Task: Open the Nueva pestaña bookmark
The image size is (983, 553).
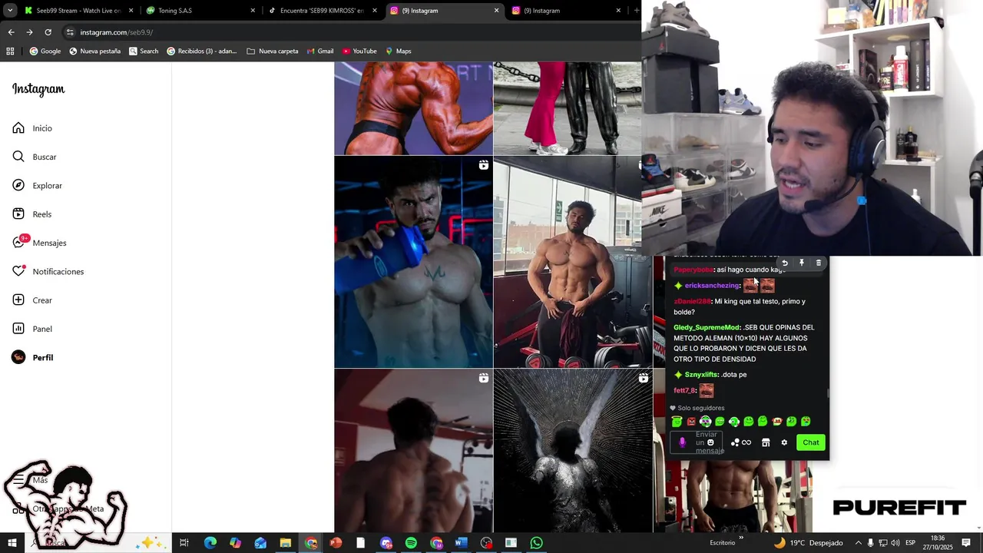Action: (x=95, y=51)
